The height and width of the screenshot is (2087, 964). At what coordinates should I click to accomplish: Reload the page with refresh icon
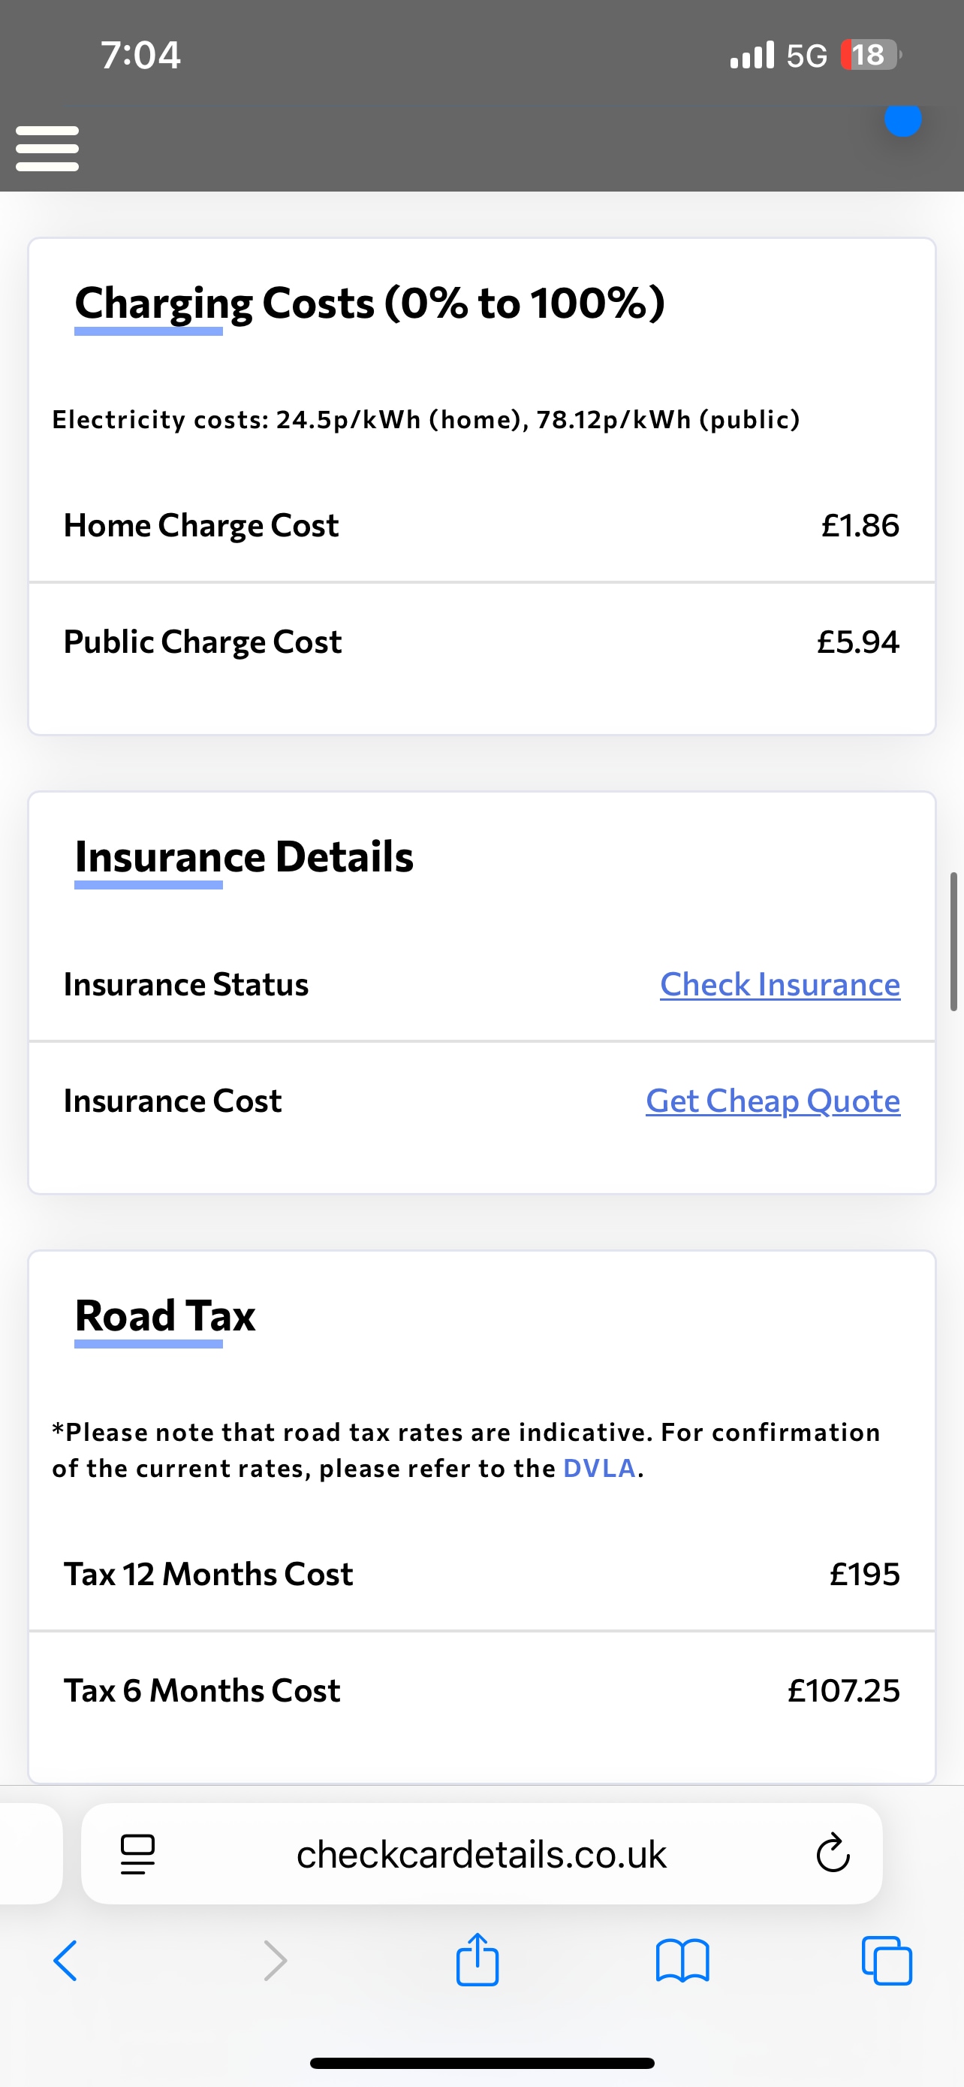tap(833, 1853)
